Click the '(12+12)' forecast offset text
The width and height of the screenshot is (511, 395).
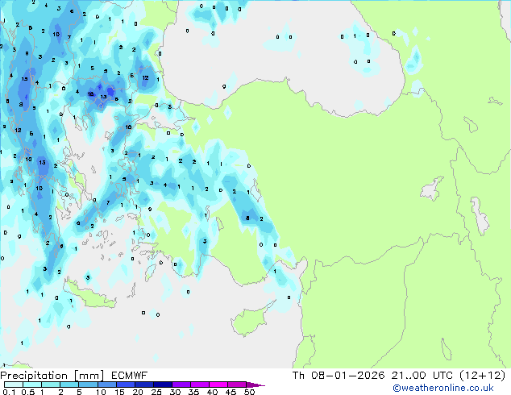point(482,376)
